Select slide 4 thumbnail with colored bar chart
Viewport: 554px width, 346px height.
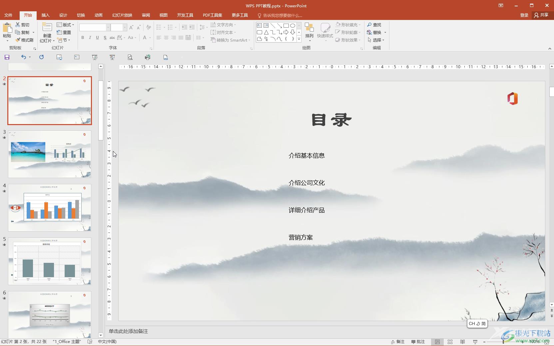pos(50,208)
